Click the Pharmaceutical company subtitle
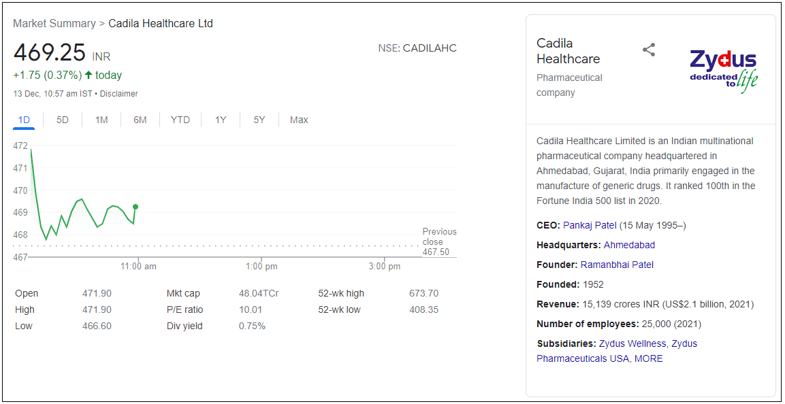Screen dimensions: 785x404 click(x=569, y=85)
